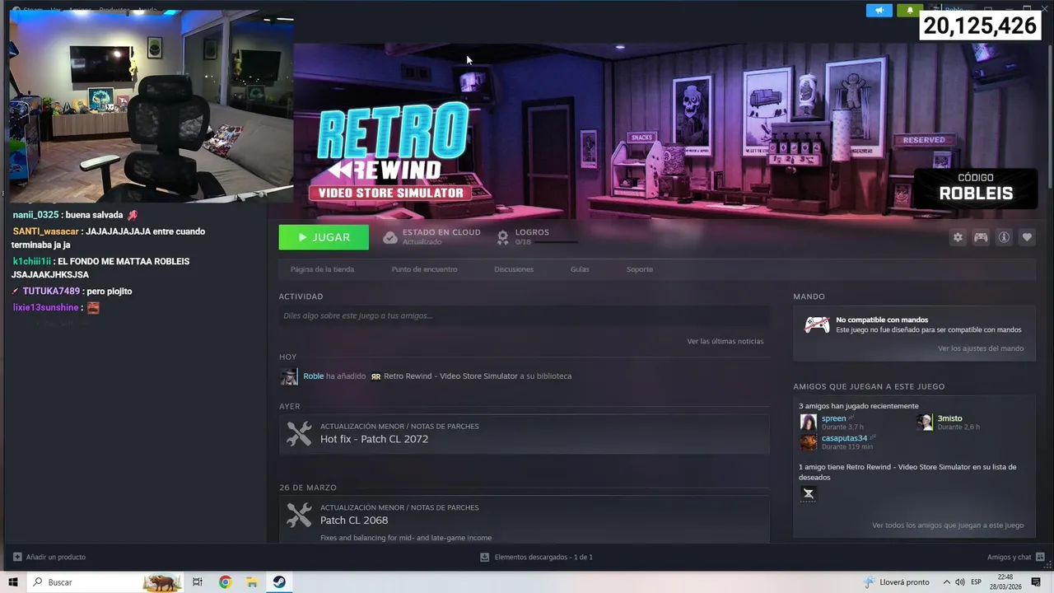Click the wrench icon of Hot fix patch
Viewport: 1054px width, 593px height.
tap(298, 433)
